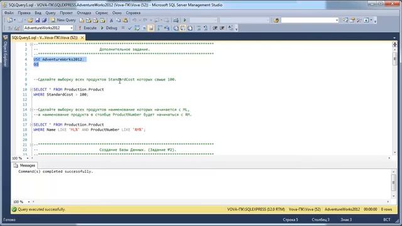Click the Undo arrow icon
The width and height of the screenshot is (402, 226).
(x=134, y=20)
